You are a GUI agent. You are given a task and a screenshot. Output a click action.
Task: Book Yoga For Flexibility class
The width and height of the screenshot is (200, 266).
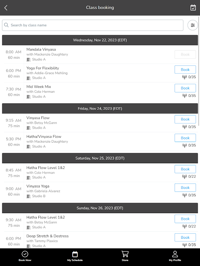click(185, 69)
